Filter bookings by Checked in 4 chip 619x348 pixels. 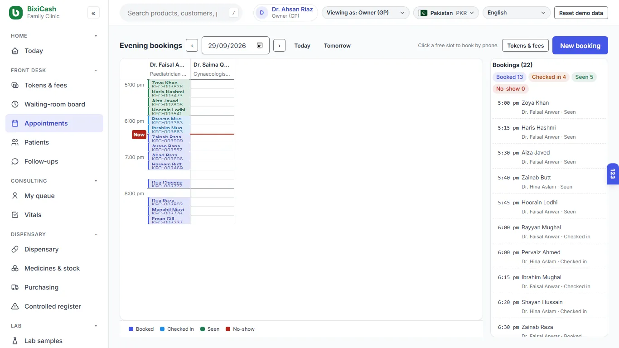pyautogui.click(x=549, y=77)
